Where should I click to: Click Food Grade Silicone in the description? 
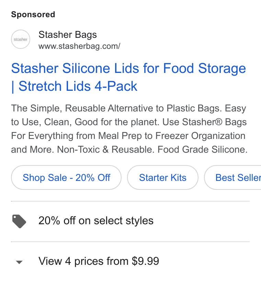point(202,150)
